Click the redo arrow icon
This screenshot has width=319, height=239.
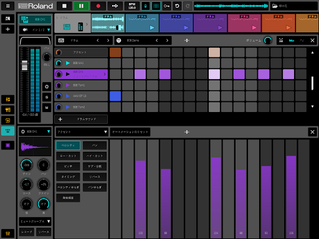click(188, 6)
